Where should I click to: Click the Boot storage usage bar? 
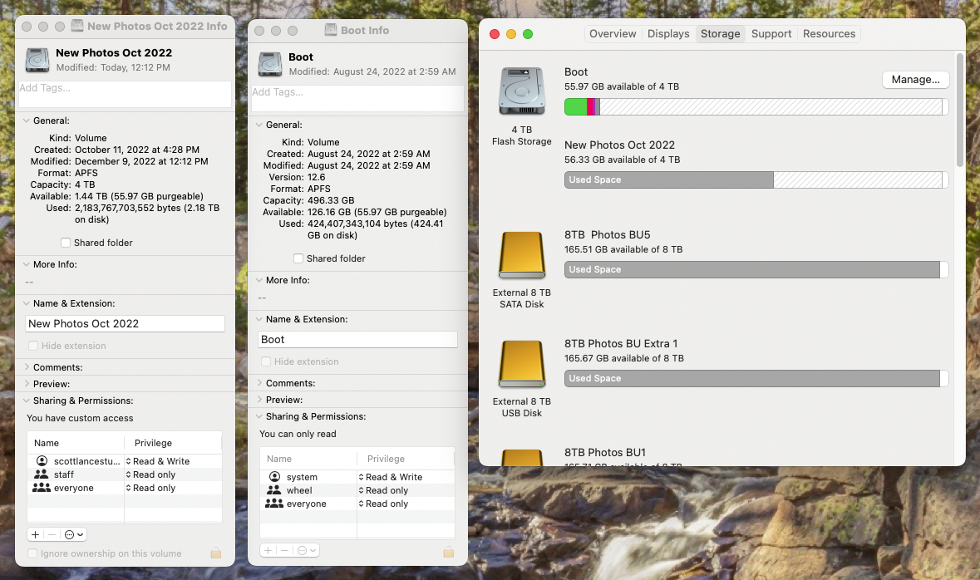click(756, 107)
